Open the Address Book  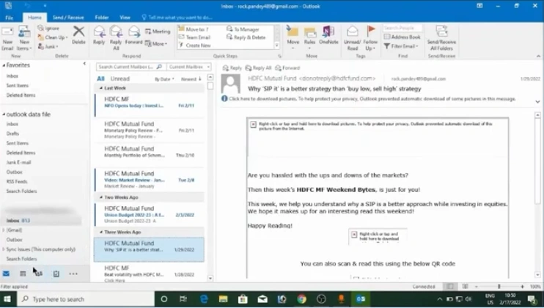[402, 37]
